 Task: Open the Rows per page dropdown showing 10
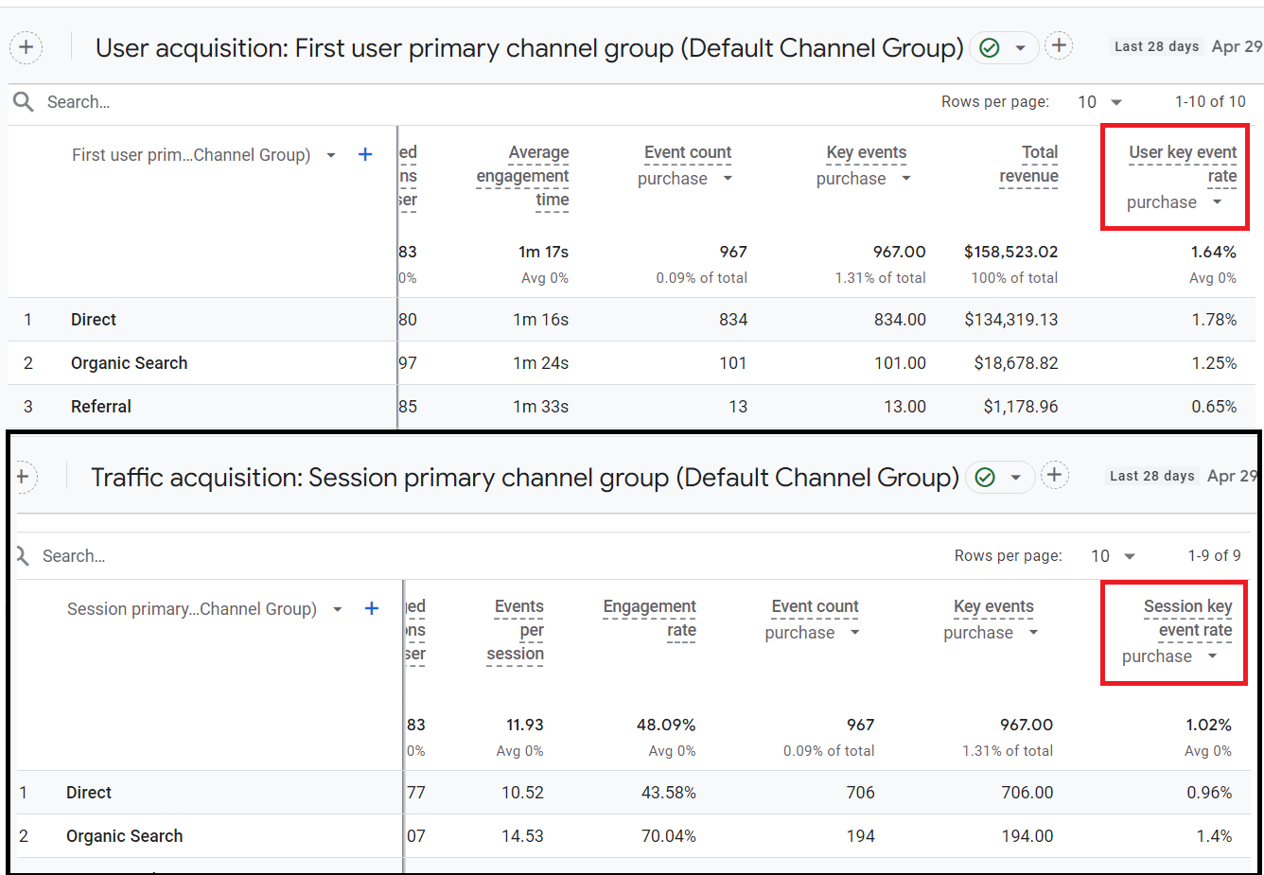(x=1097, y=101)
